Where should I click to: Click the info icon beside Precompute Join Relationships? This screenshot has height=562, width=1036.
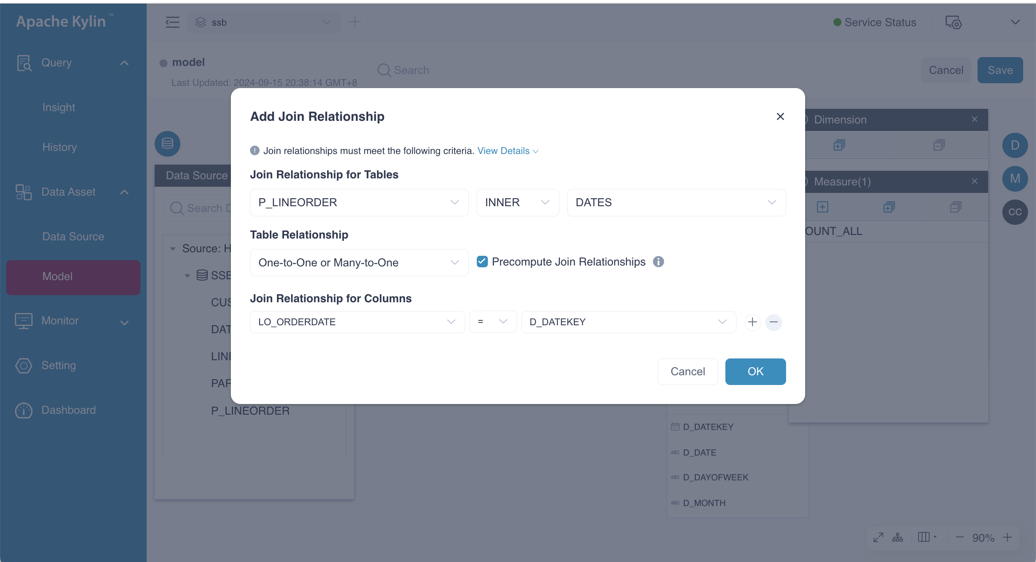[x=658, y=262]
